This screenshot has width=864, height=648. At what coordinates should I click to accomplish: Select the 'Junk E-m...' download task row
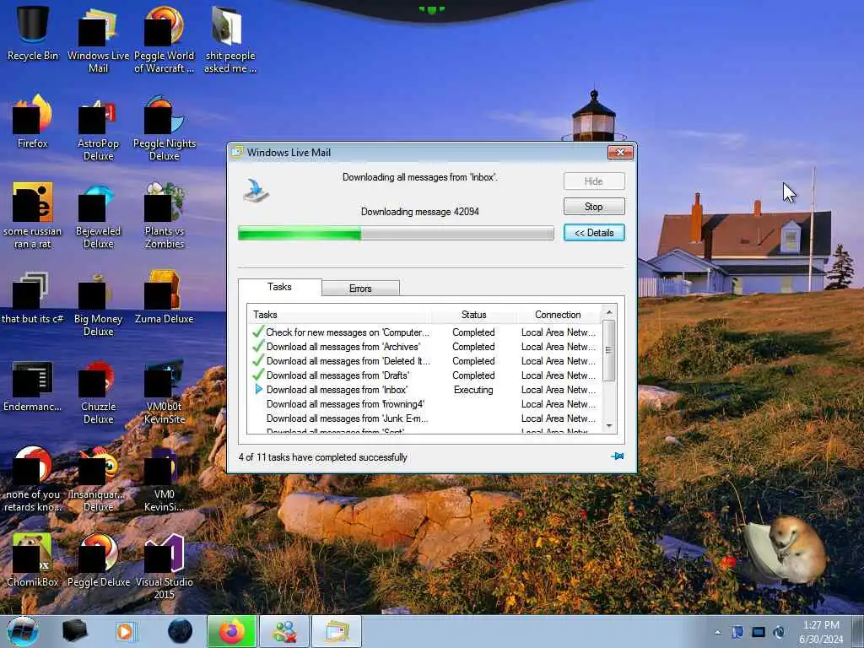point(424,418)
